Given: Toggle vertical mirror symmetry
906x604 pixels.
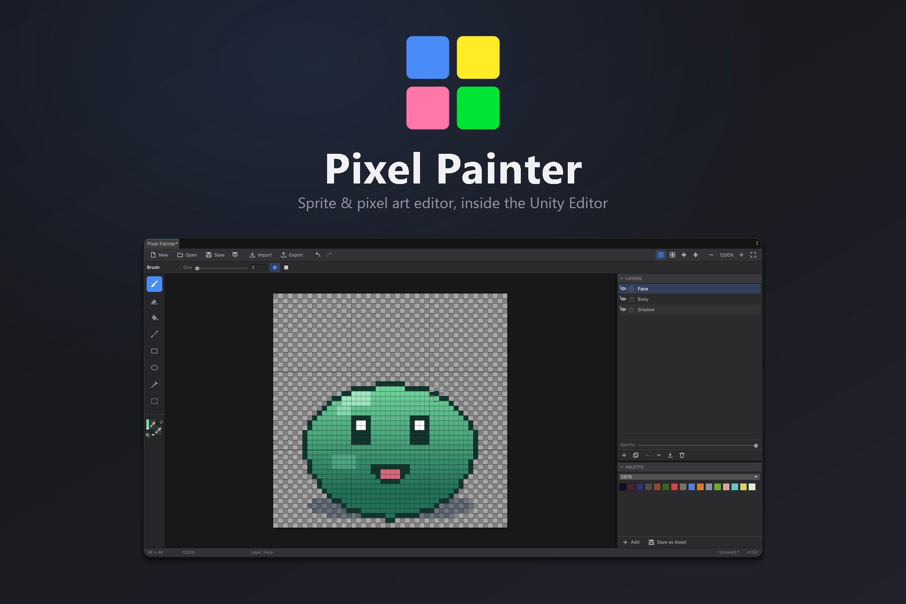Looking at the screenshot, I should 696,255.
